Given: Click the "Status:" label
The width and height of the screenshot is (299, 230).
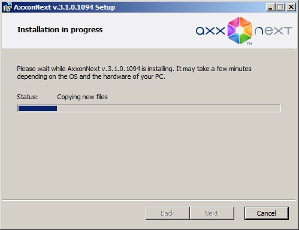Looking at the screenshot, I should [x=28, y=97].
